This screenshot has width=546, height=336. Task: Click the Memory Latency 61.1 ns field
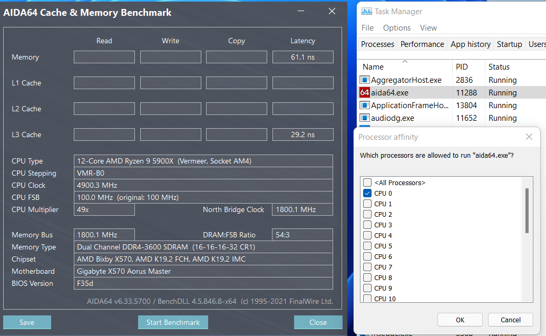coord(303,57)
